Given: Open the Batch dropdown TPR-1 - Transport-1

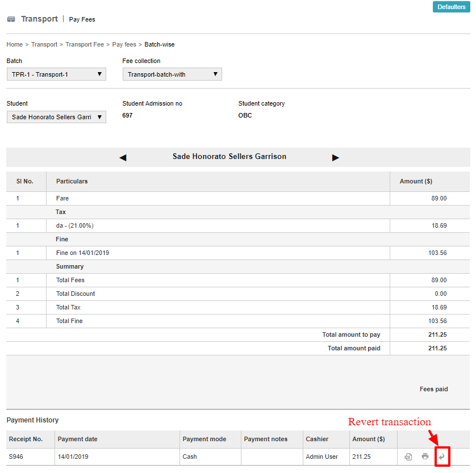Looking at the screenshot, I should tap(56, 74).
